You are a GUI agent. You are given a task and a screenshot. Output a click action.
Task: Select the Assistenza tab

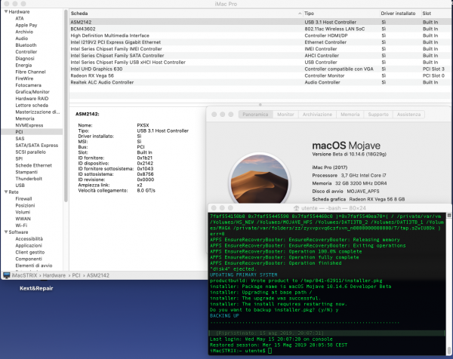(x=408, y=114)
